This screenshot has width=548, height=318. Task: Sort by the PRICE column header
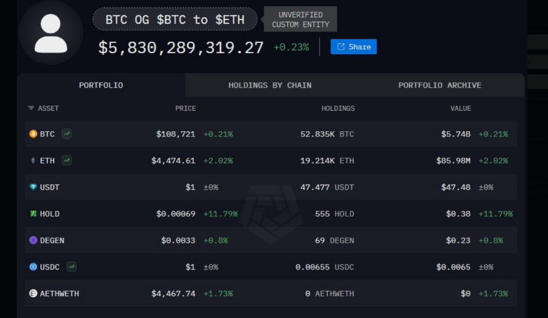pos(186,108)
